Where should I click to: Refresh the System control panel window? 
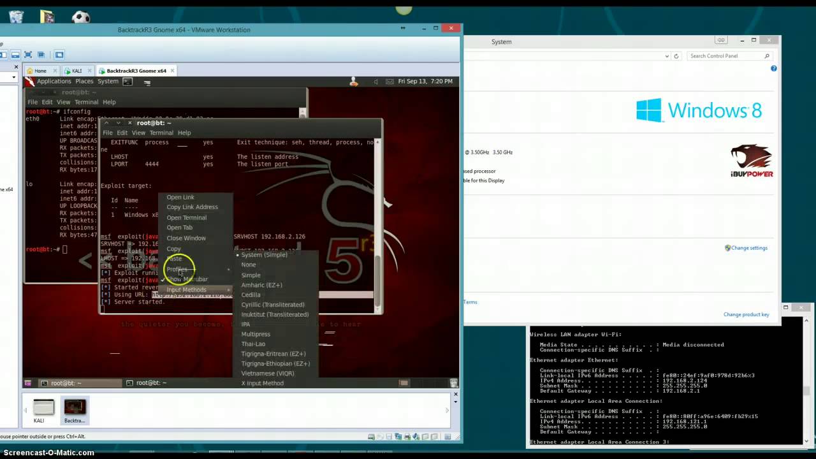(x=676, y=56)
